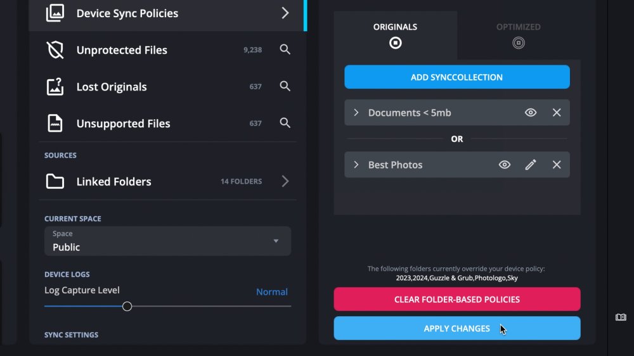Screen dimensions: 634x356
Task: Expand the Documents < 5mb collection
Action: point(356,113)
